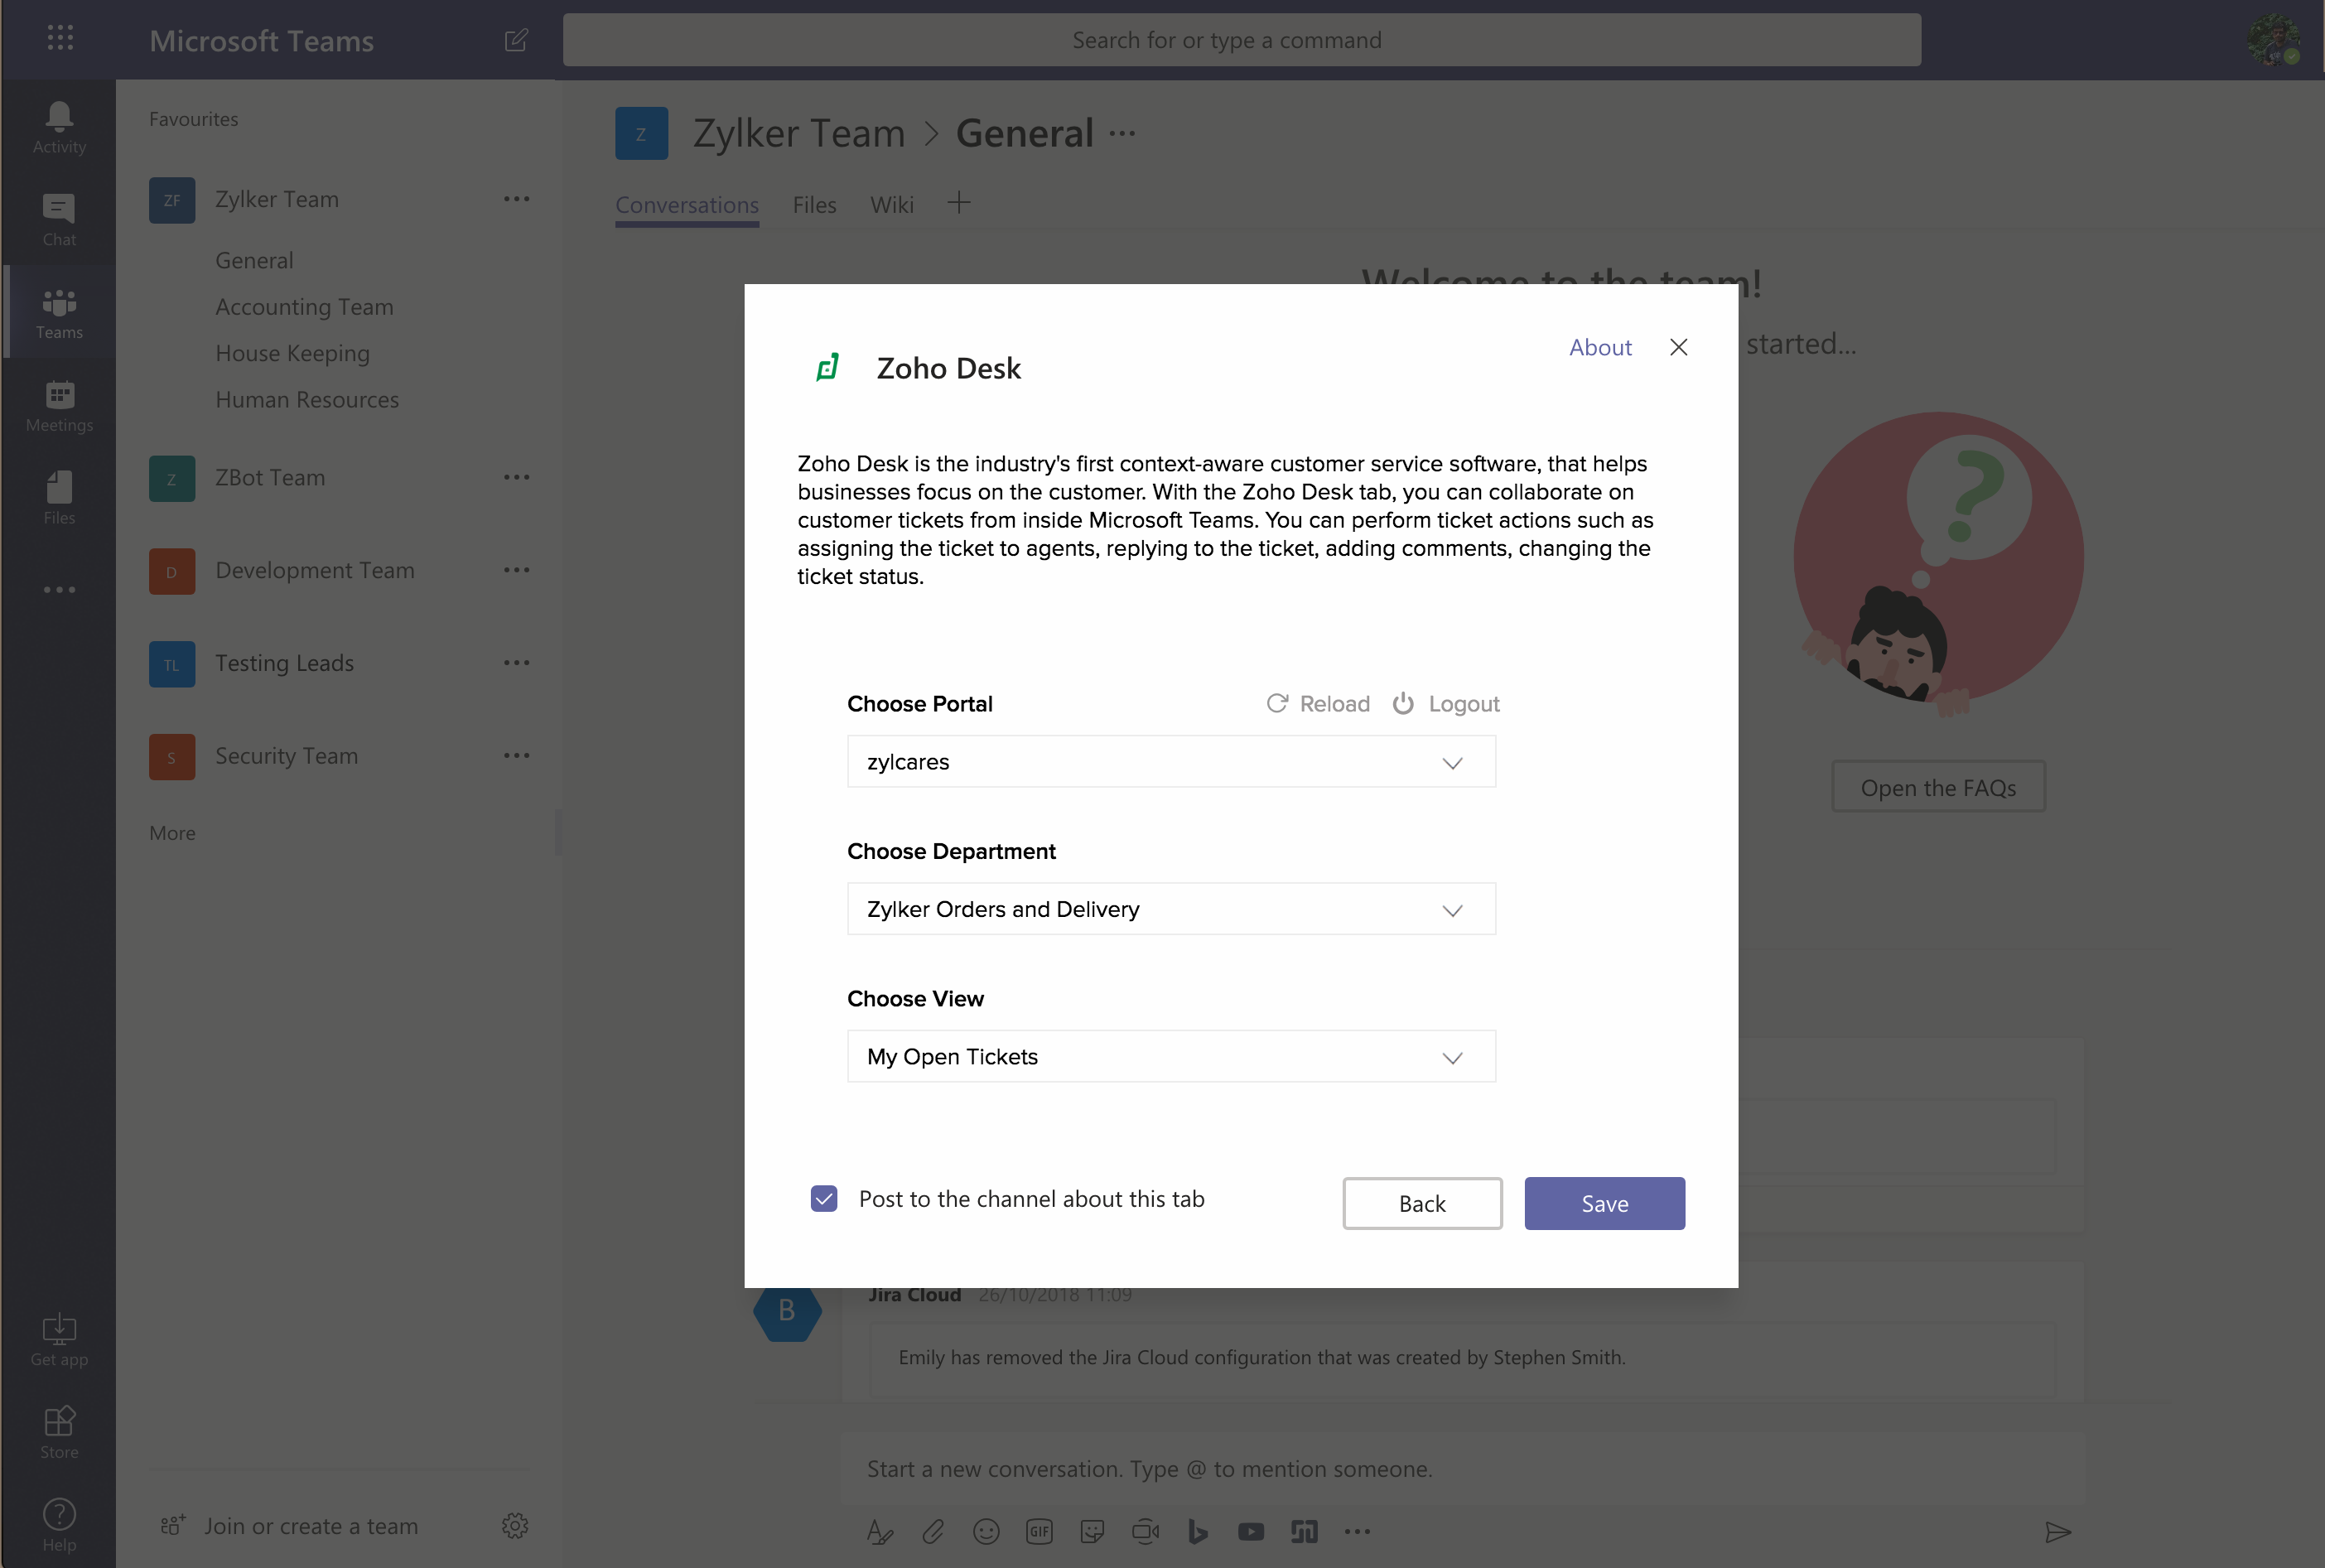The image size is (2325, 1568).
Task: Switch to the Files tab
Action: [x=814, y=204]
